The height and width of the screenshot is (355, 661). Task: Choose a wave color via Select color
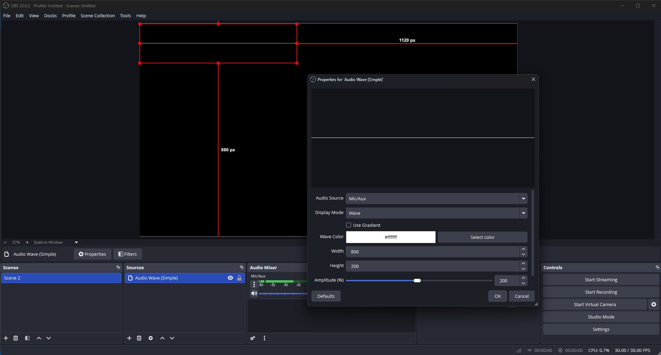[x=482, y=237]
